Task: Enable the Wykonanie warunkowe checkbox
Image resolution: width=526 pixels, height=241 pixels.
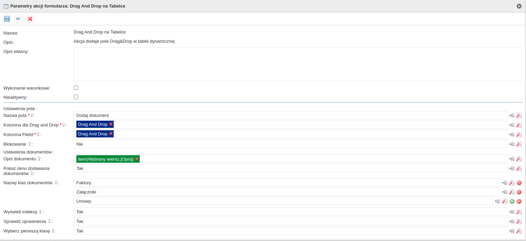Action: coord(76,88)
